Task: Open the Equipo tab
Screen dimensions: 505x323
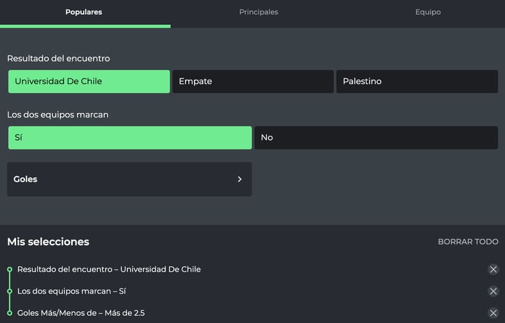Action: point(428,12)
